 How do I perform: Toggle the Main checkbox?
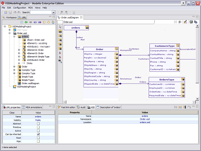click(38, 141)
